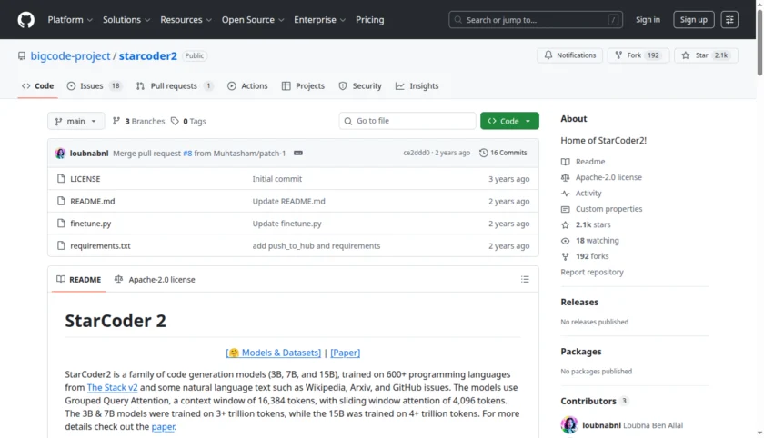Image resolution: width=764 pixels, height=438 pixels.
Task: Expand the Enterprise menu
Action: click(319, 20)
